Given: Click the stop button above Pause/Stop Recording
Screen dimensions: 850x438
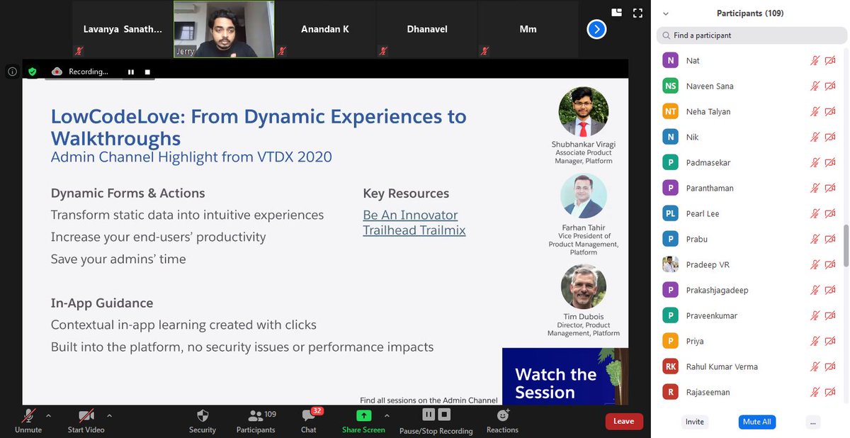Looking at the screenshot, I should 443,415.
